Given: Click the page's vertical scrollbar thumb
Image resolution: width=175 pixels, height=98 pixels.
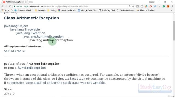Looking at the screenshot, I should click(x=174, y=31).
